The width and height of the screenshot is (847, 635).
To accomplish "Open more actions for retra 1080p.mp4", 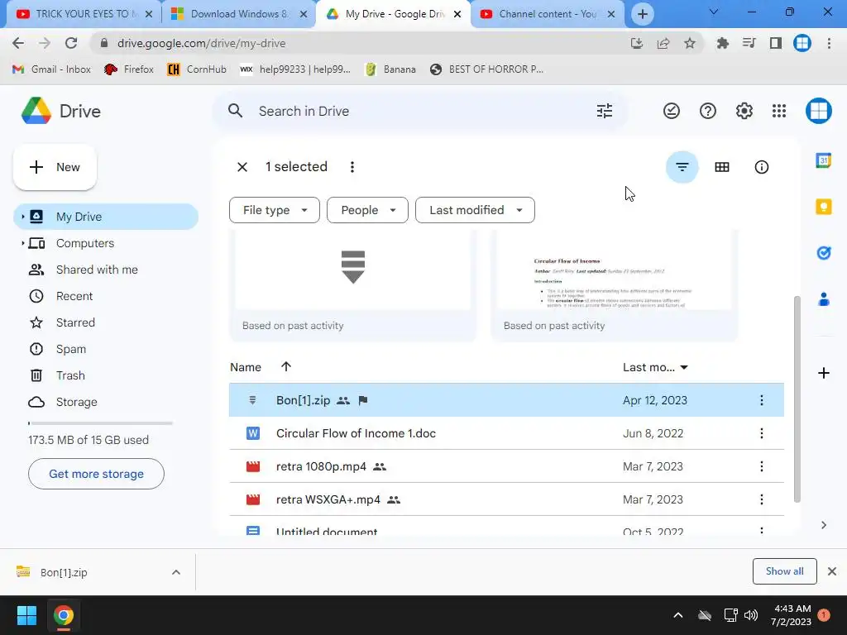I will tap(761, 466).
